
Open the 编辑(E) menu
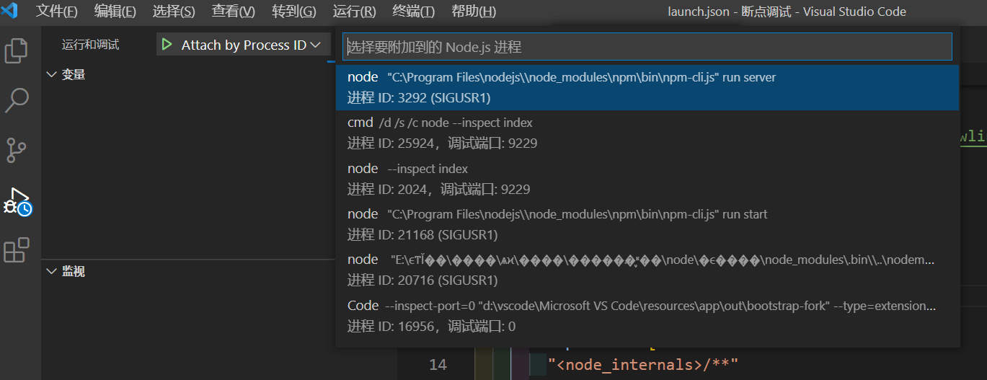click(115, 12)
